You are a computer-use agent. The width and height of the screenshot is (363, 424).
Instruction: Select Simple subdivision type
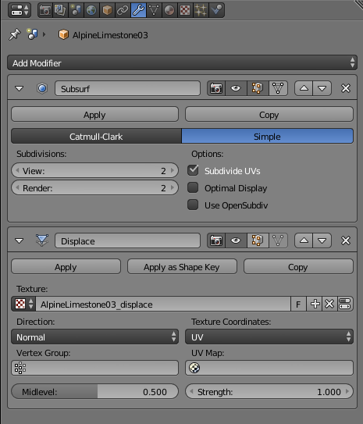tap(267, 136)
